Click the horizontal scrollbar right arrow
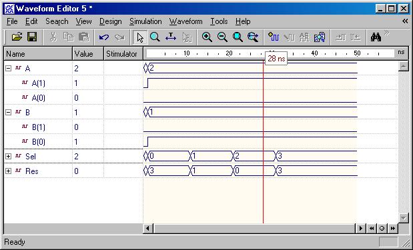The width and height of the screenshot is (413, 250). tap(360, 228)
